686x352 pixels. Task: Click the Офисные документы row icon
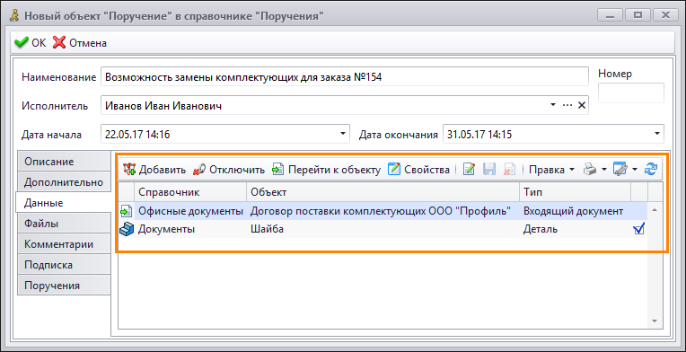pos(126,212)
